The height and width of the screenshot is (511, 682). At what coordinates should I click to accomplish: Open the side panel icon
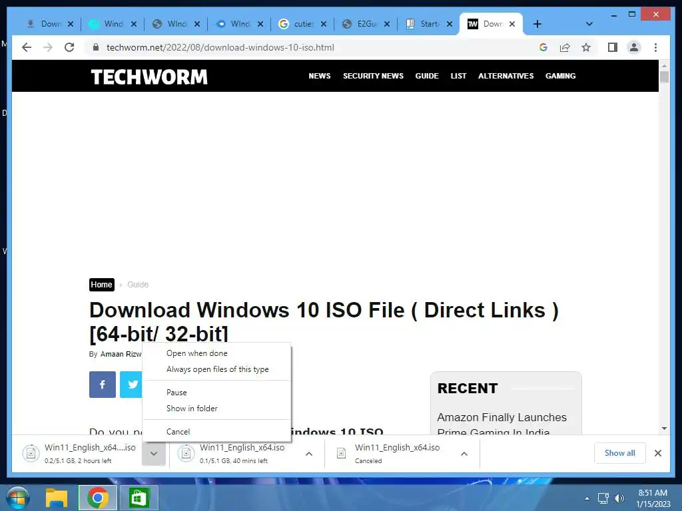(x=613, y=47)
